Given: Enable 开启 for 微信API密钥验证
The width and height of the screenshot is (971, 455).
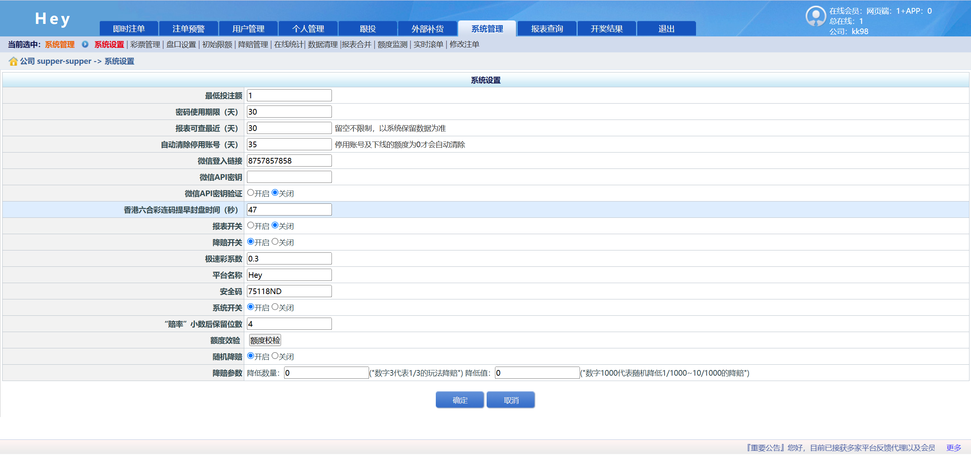Looking at the screenshot, I should coord(250,192).
